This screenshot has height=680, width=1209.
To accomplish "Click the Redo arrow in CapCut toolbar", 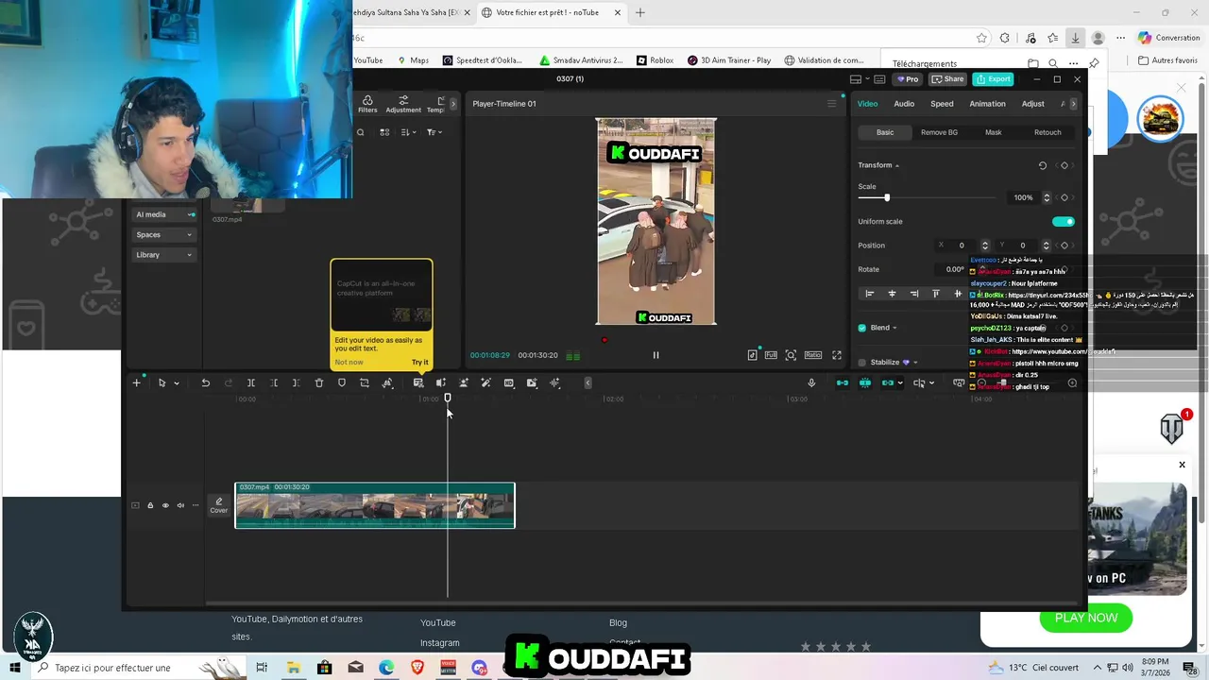I will 229,382.
